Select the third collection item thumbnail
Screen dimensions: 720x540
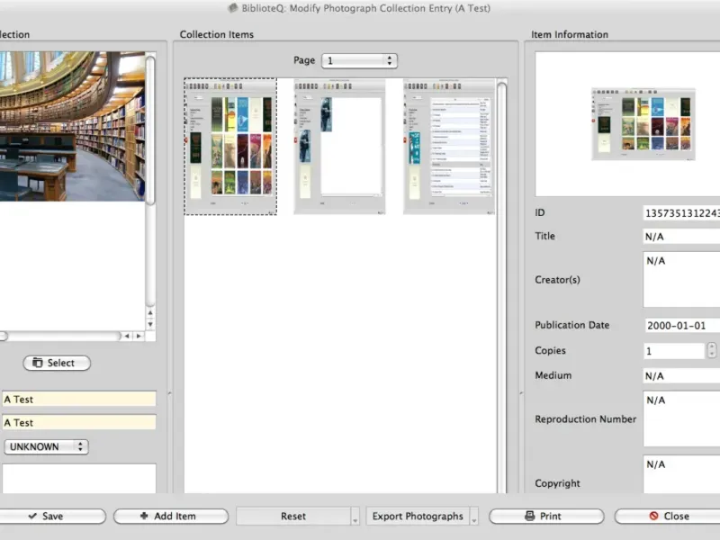coord(448,146)
